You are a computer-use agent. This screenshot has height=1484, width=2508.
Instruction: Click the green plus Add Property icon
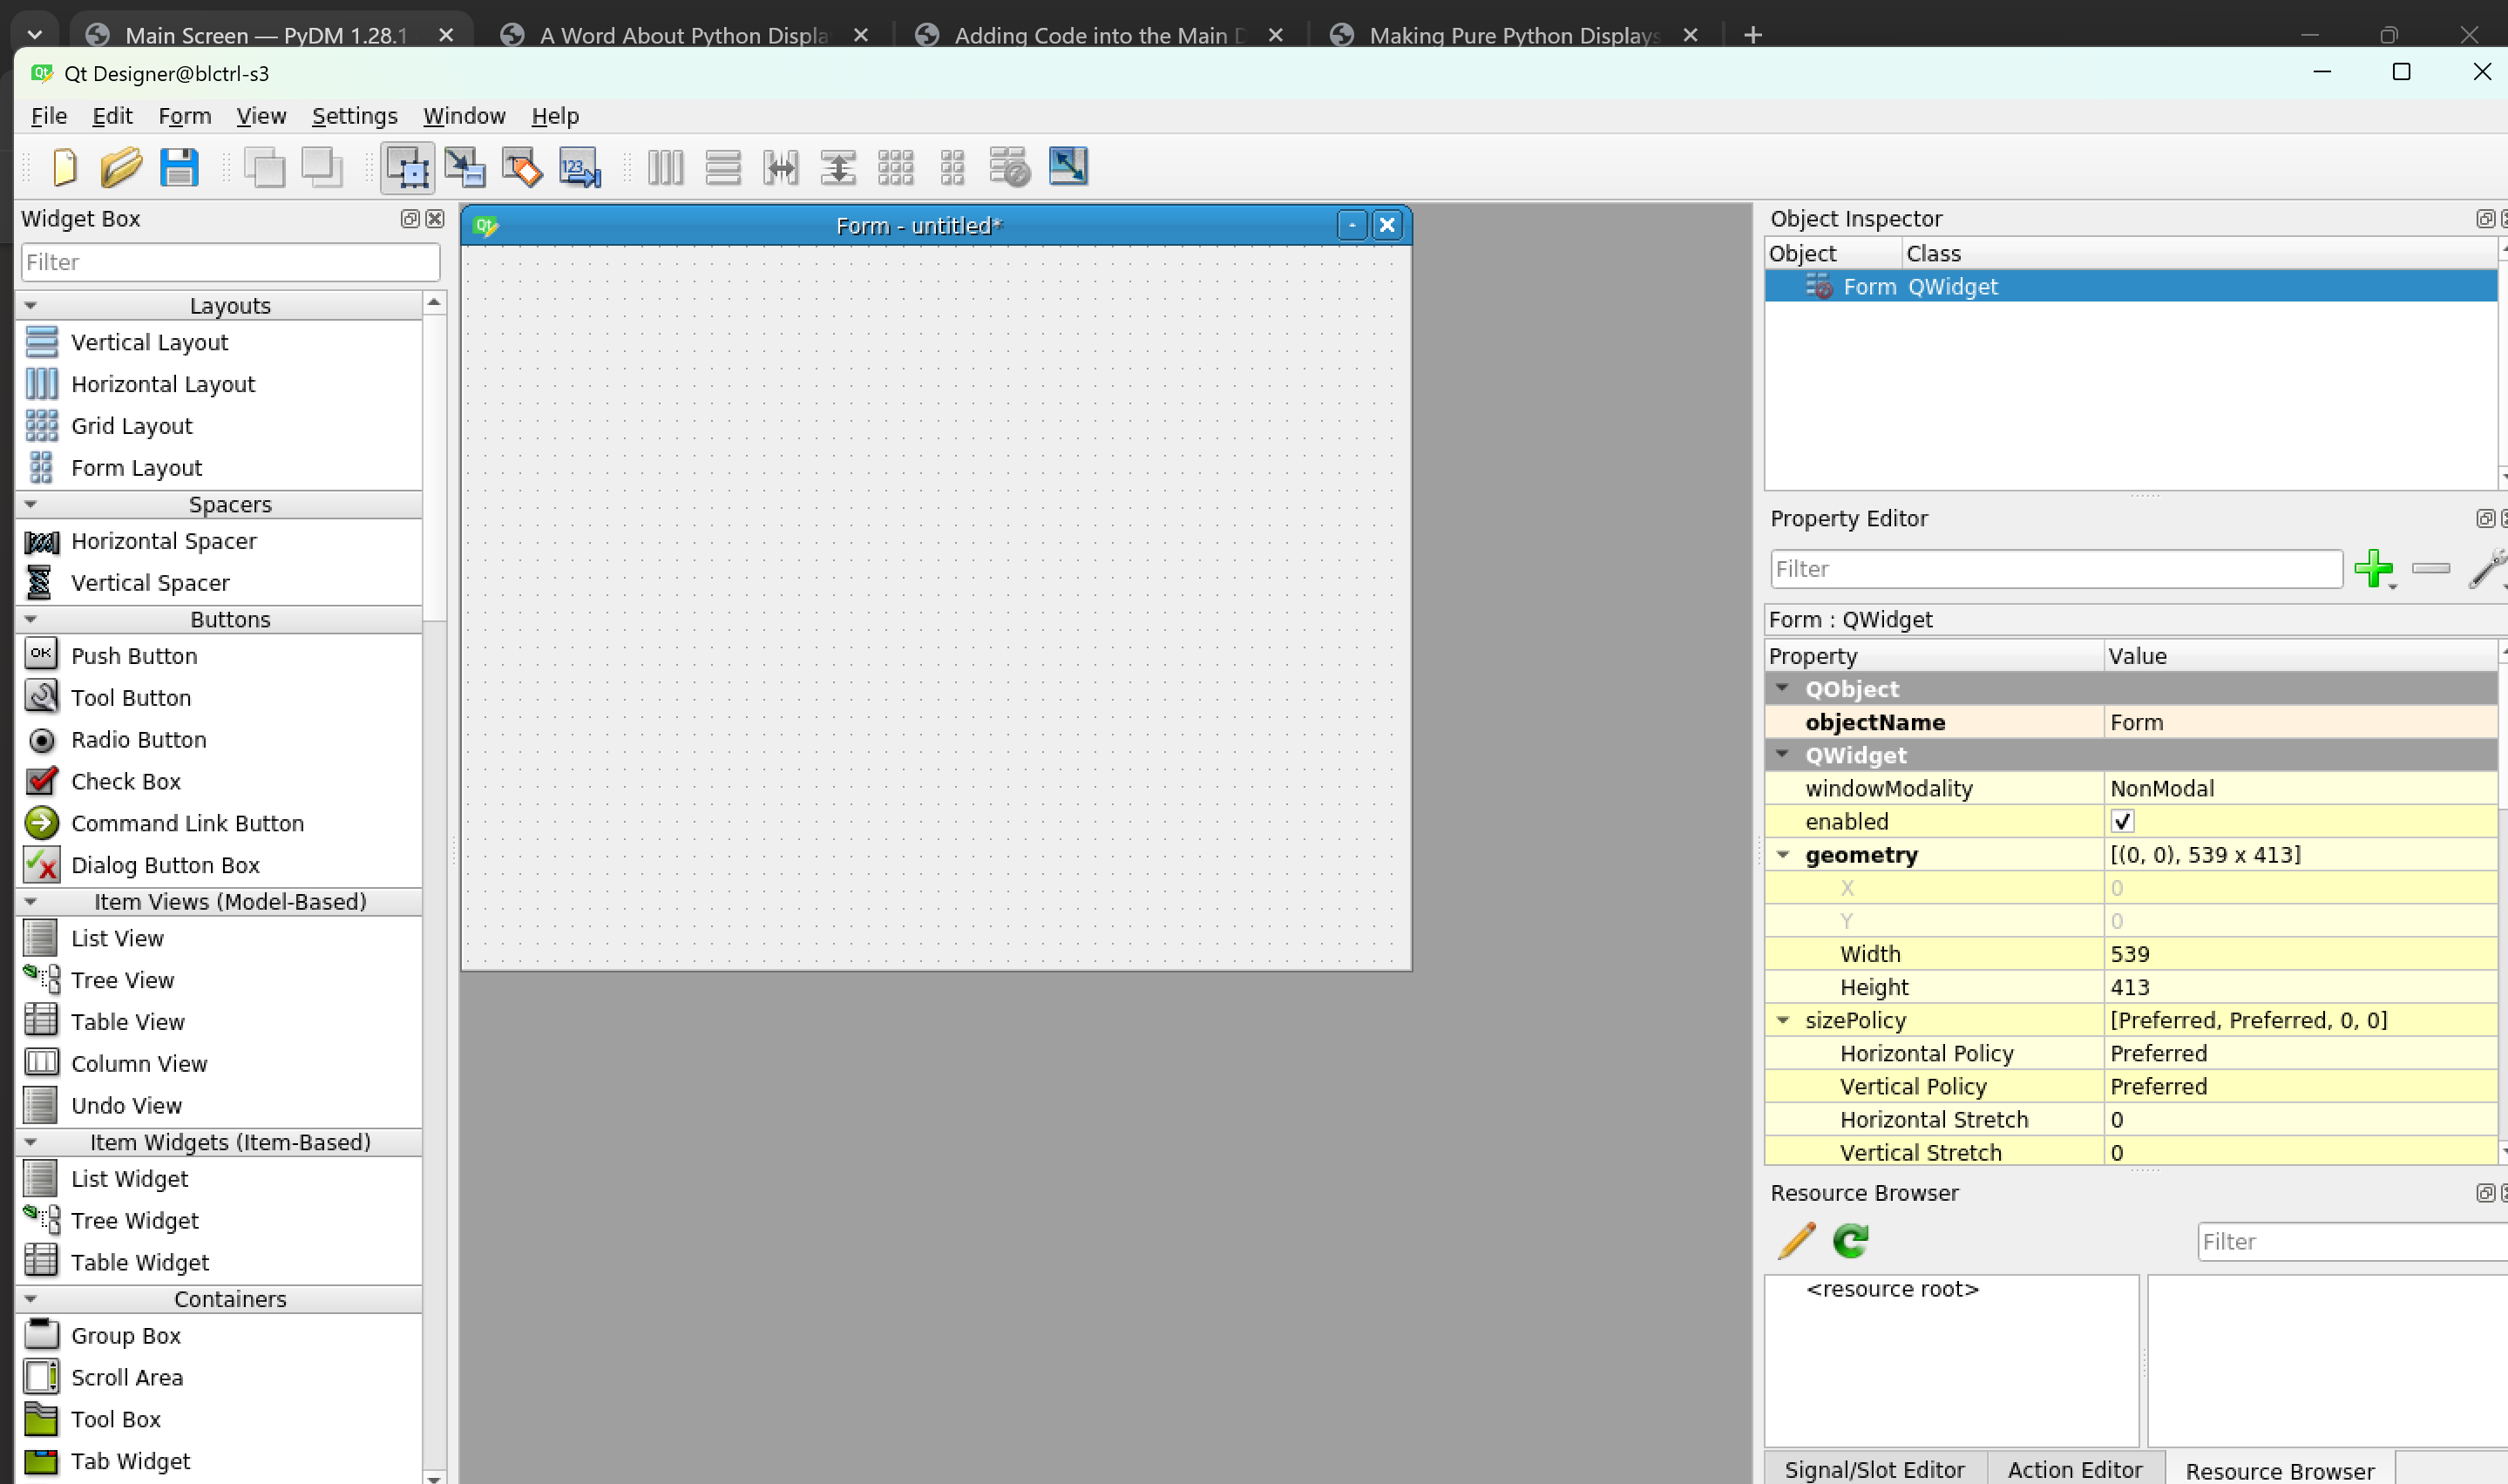[x=2373, y=569]
